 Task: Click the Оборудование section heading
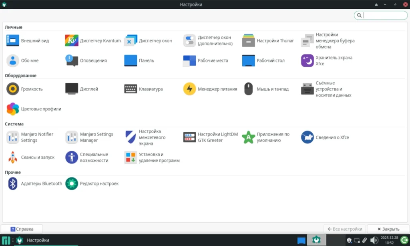[x=20, y=76]
